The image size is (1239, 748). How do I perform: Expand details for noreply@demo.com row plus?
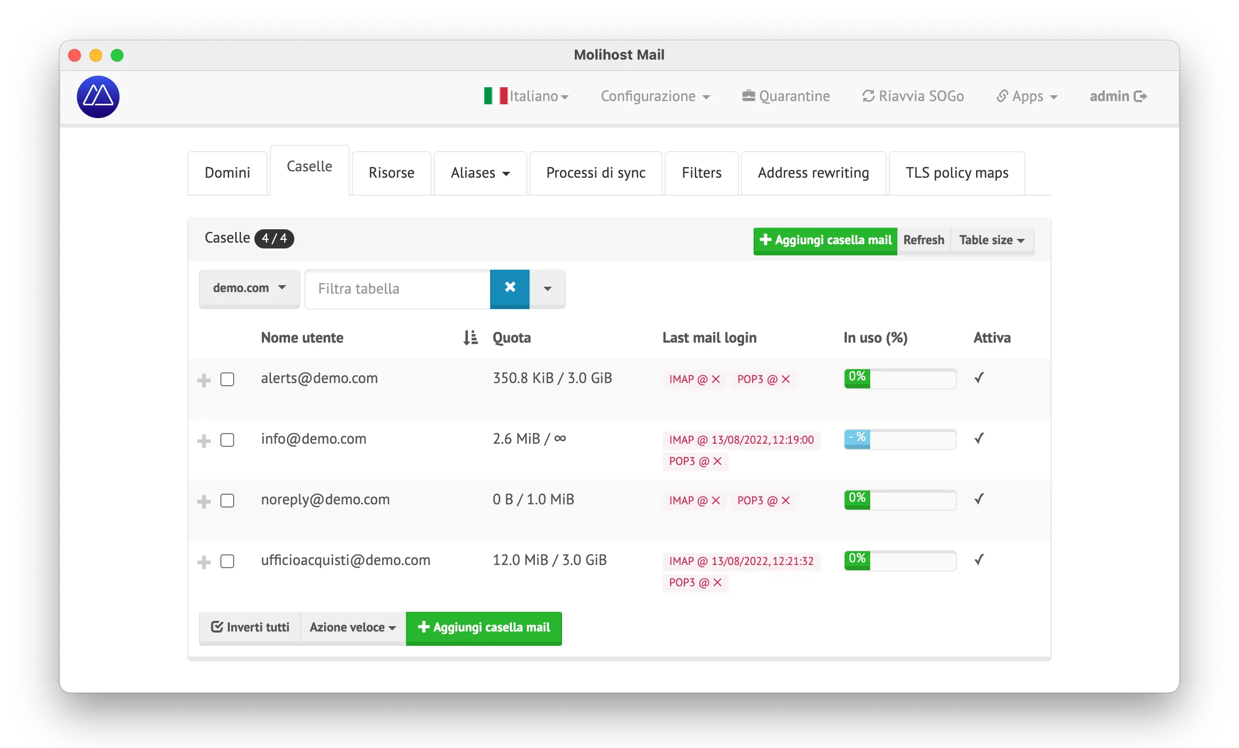[x=204, y=501]
